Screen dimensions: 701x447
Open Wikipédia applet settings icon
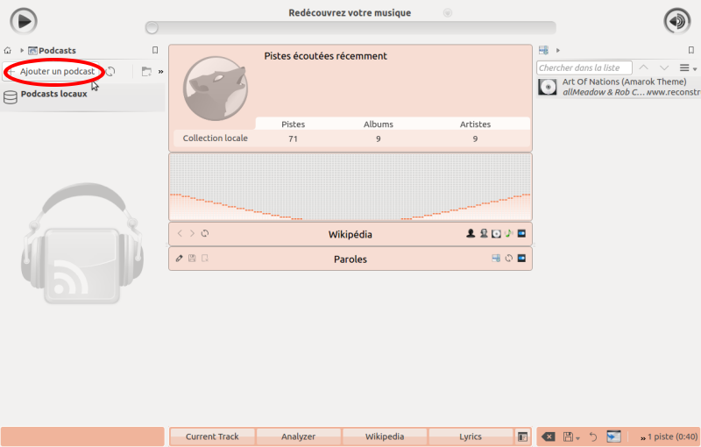coord(521,233)
